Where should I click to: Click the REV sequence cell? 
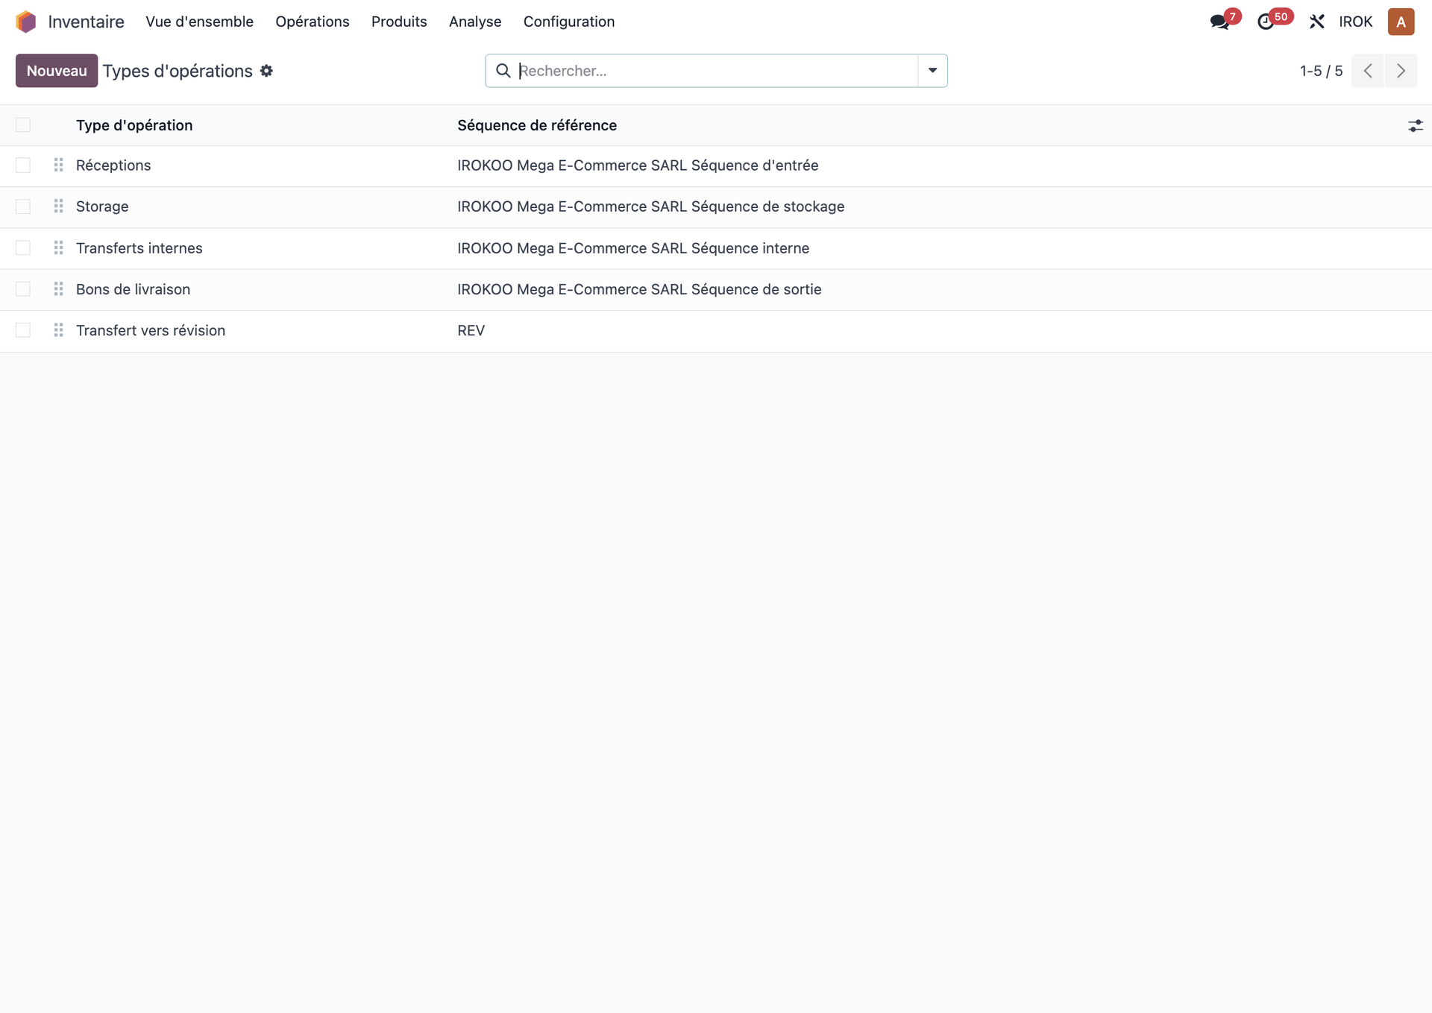pyautogui.click(x=471, y=330)
